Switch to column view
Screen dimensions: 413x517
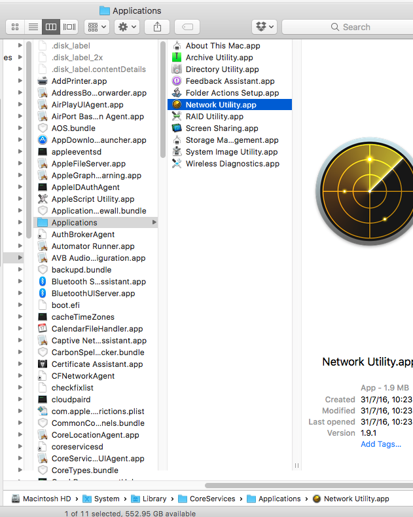[51, 27]
